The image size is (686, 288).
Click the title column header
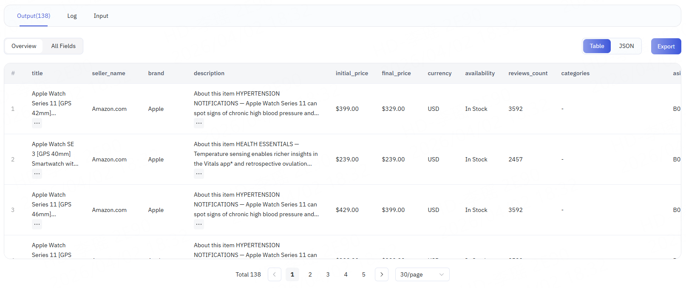(x=37, y=73)
